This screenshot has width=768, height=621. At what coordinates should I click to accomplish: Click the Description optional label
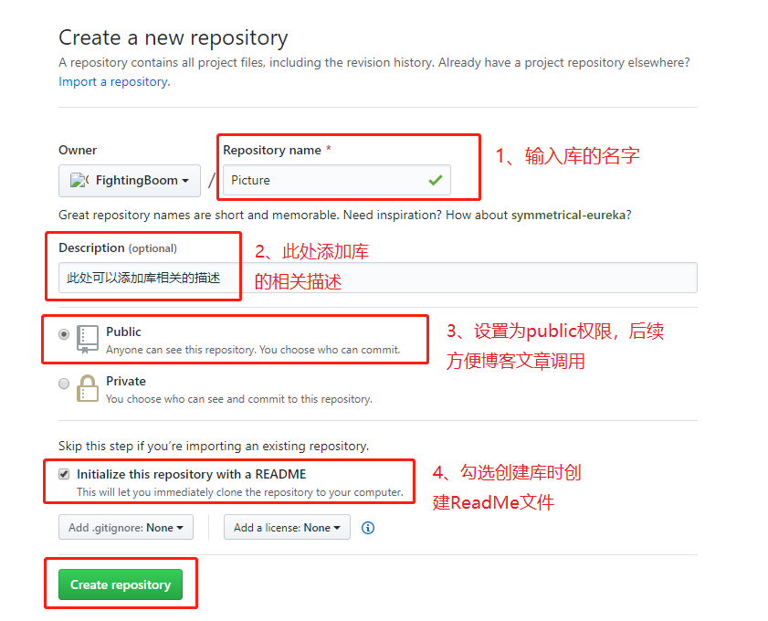[x=118, y=247]
